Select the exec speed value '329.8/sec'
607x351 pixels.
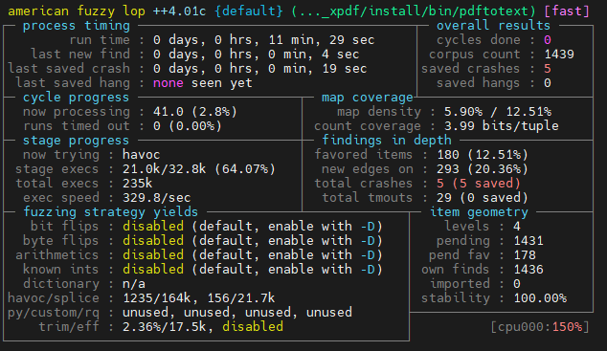[x=157, y=198]
